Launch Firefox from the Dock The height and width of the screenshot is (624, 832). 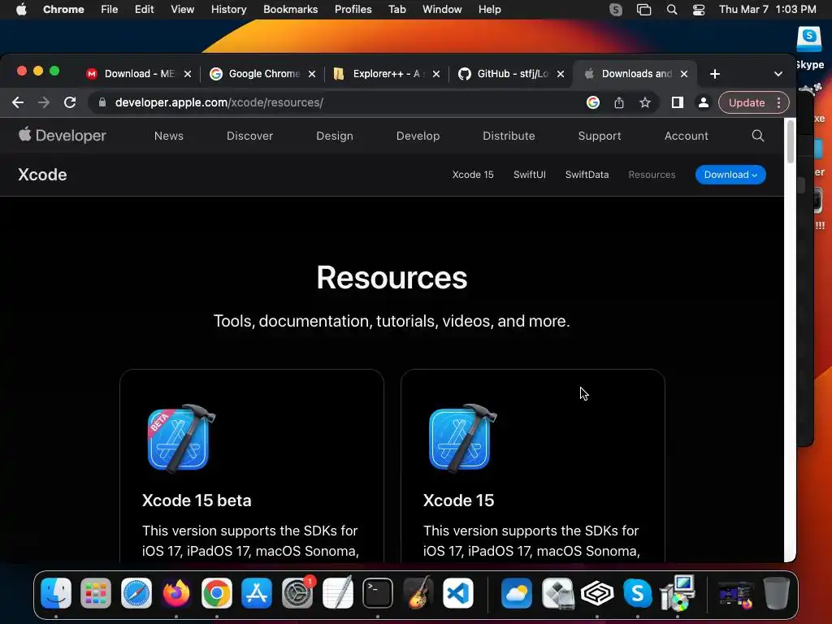[x=176, y=592]
